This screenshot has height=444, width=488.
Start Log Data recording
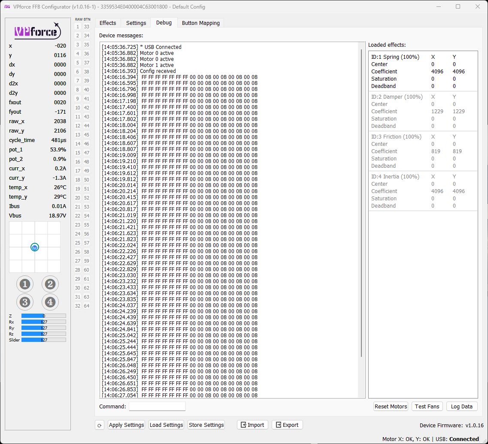pyautogui.click(x=462, y=406)
